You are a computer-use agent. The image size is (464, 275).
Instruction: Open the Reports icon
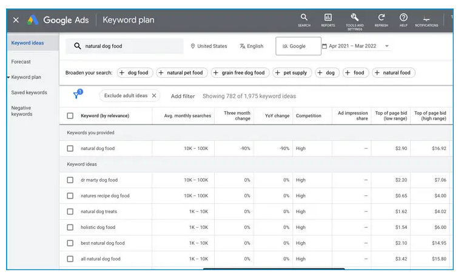coord(328,18)
